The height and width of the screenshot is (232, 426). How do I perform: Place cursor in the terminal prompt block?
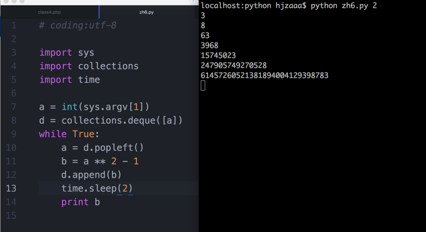[203, 86]
